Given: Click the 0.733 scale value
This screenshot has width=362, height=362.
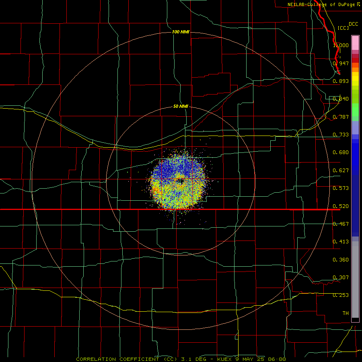Looking at the screenshot, I should (x=341, y=134).
